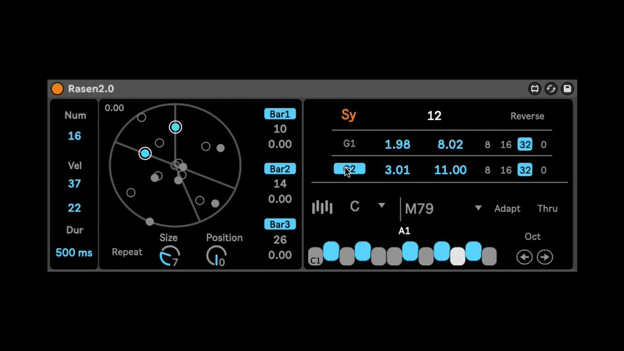Shift octave up with the right arrow

pyautogui.click(x=545, y=257)
